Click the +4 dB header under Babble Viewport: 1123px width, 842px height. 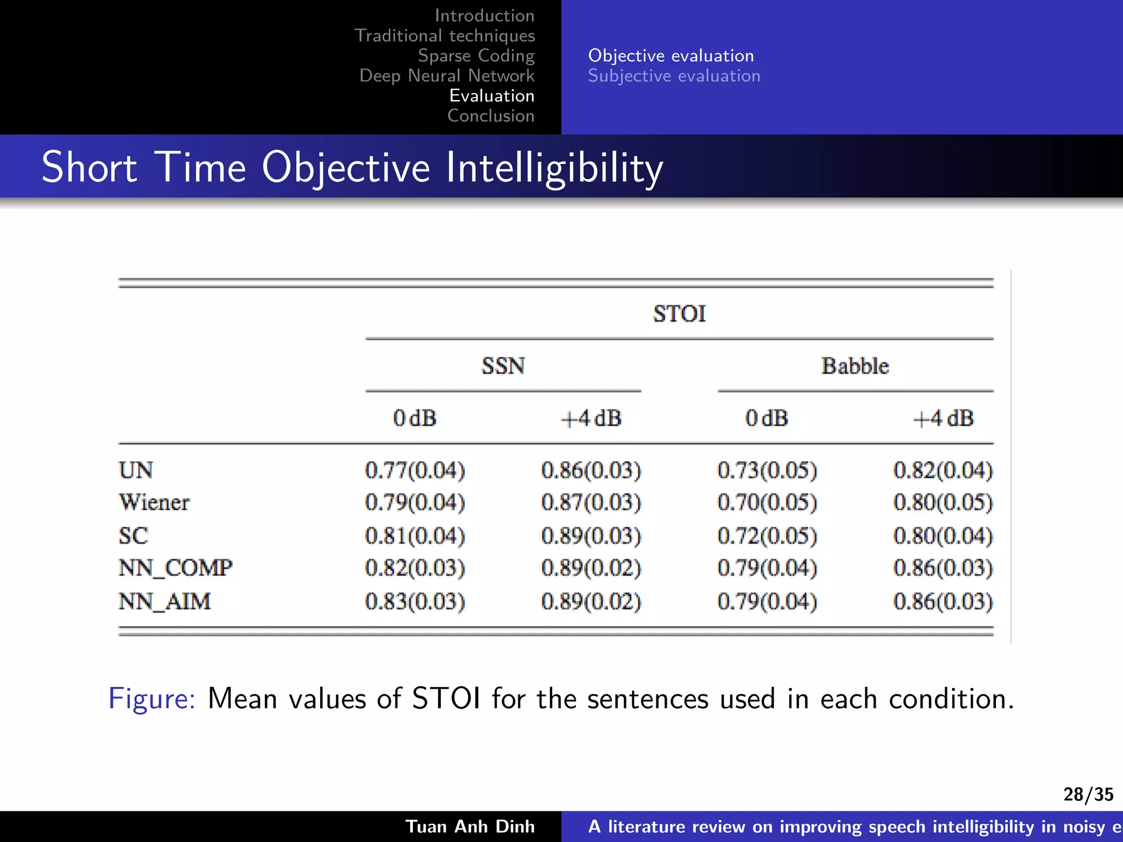943,419
